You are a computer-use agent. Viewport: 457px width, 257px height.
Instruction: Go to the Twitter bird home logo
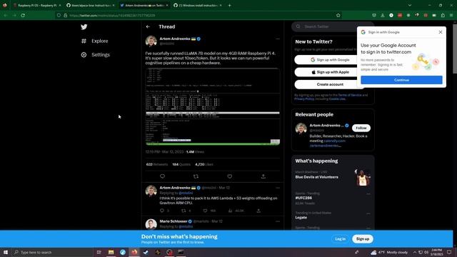(84, 27)
